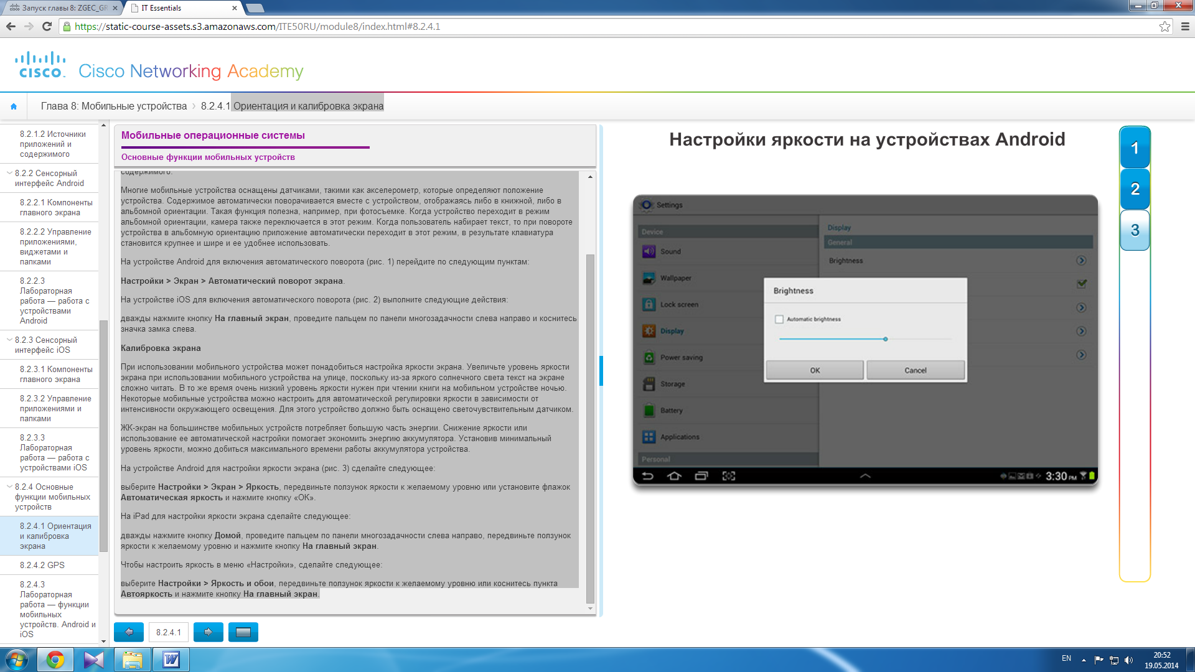Click the browser back arrow

pos(11,26)
